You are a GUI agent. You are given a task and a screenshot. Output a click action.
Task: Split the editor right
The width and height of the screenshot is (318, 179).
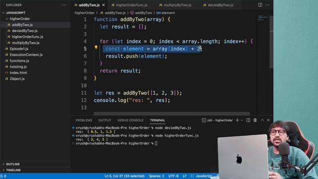coord(260,5)
